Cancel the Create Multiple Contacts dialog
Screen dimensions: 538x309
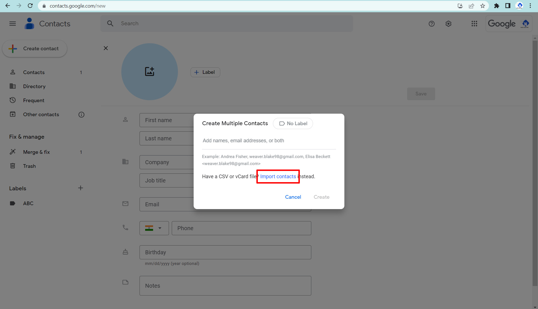click(293, 197)
